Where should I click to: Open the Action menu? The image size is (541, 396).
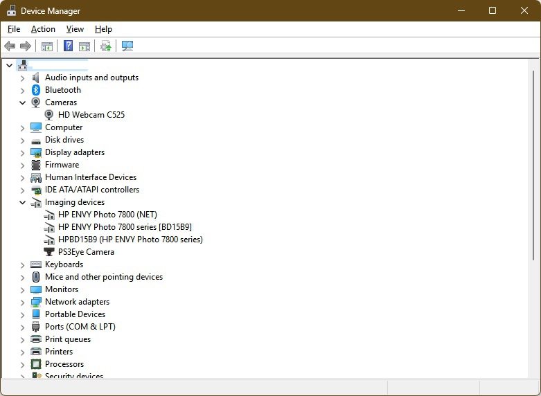pos(43,29)
